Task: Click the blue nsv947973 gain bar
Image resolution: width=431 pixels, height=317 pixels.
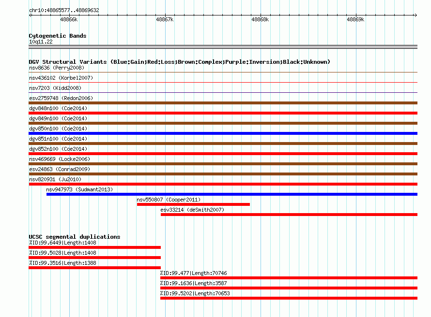Action: point(232,194)
